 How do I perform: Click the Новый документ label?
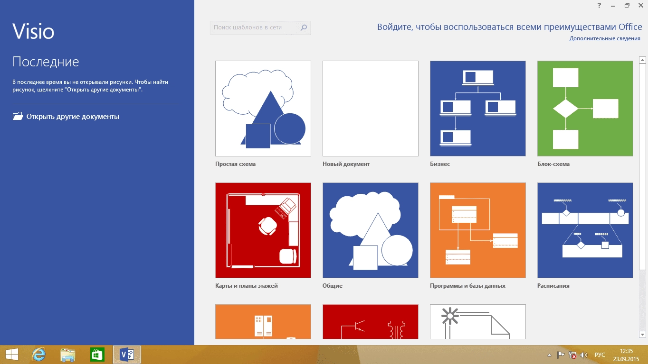coord(346,164)
